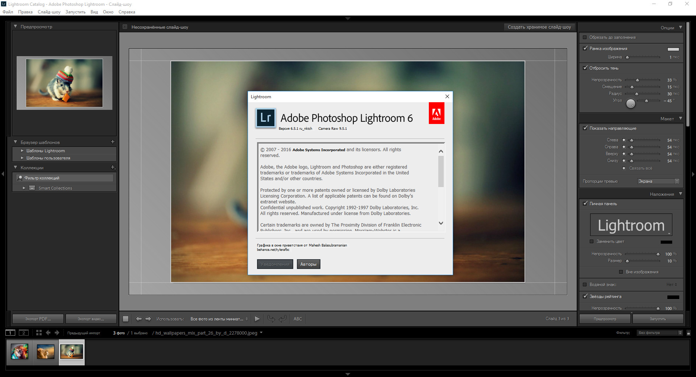The image size is (696, 377).
Task: Toggle the link all guides box
Action: [624, 168]
